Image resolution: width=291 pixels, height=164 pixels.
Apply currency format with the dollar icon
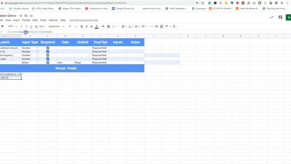coord(21,26)
